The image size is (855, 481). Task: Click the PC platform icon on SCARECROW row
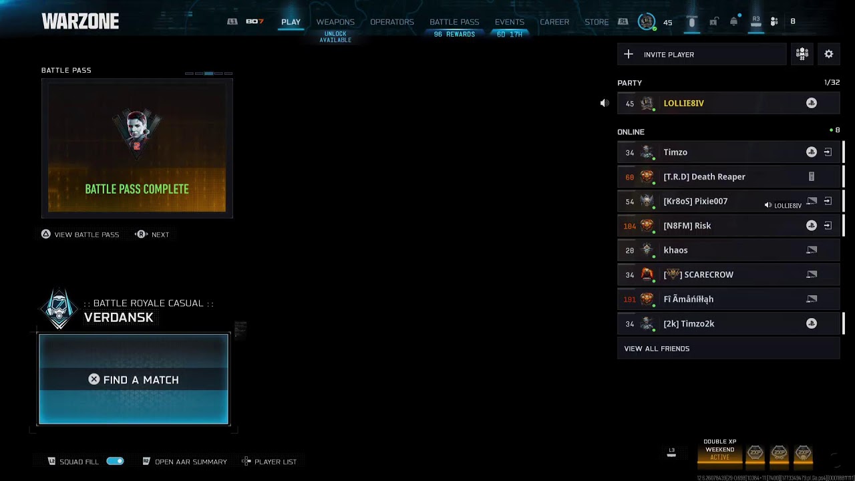click(812, 275)
